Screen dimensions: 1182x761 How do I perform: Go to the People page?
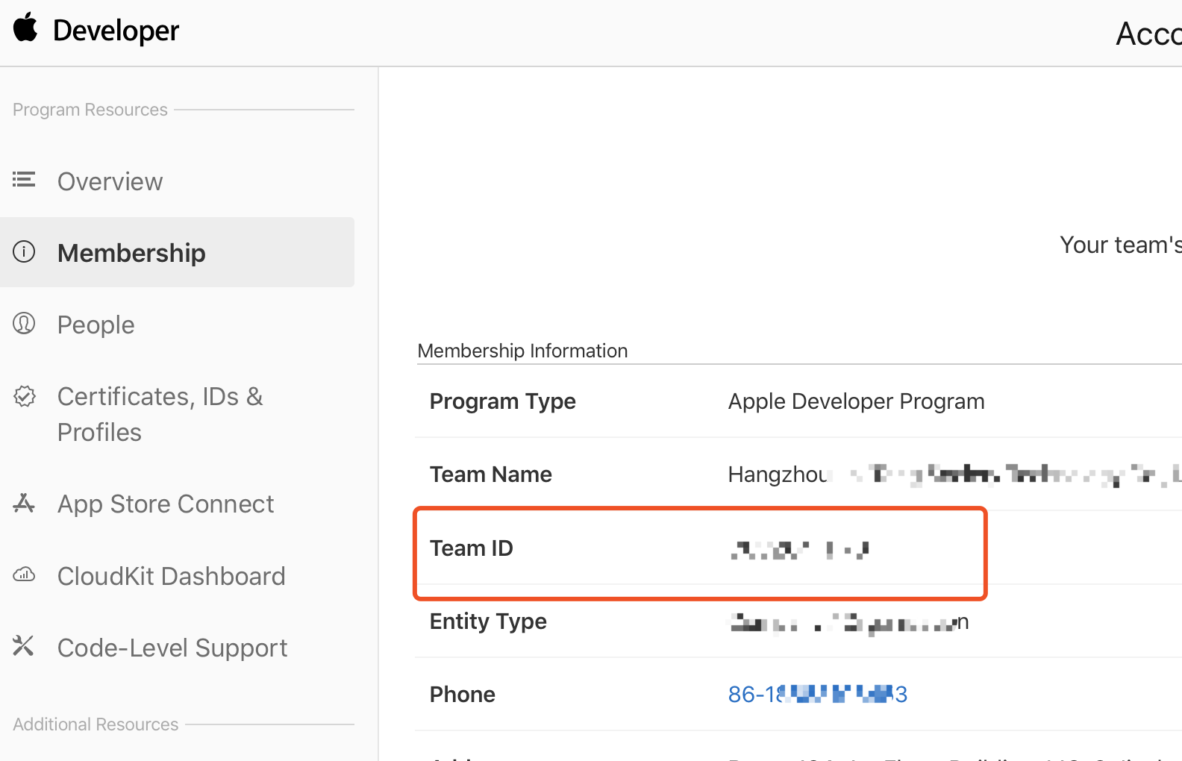[96, 325]
